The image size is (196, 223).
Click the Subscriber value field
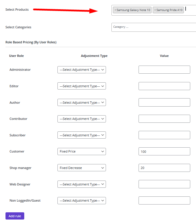(x=164, y=135)
